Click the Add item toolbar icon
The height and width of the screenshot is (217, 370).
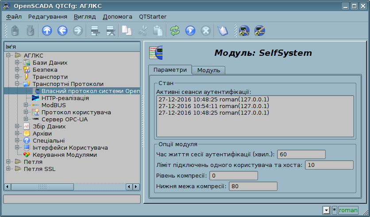pos(95,31)
